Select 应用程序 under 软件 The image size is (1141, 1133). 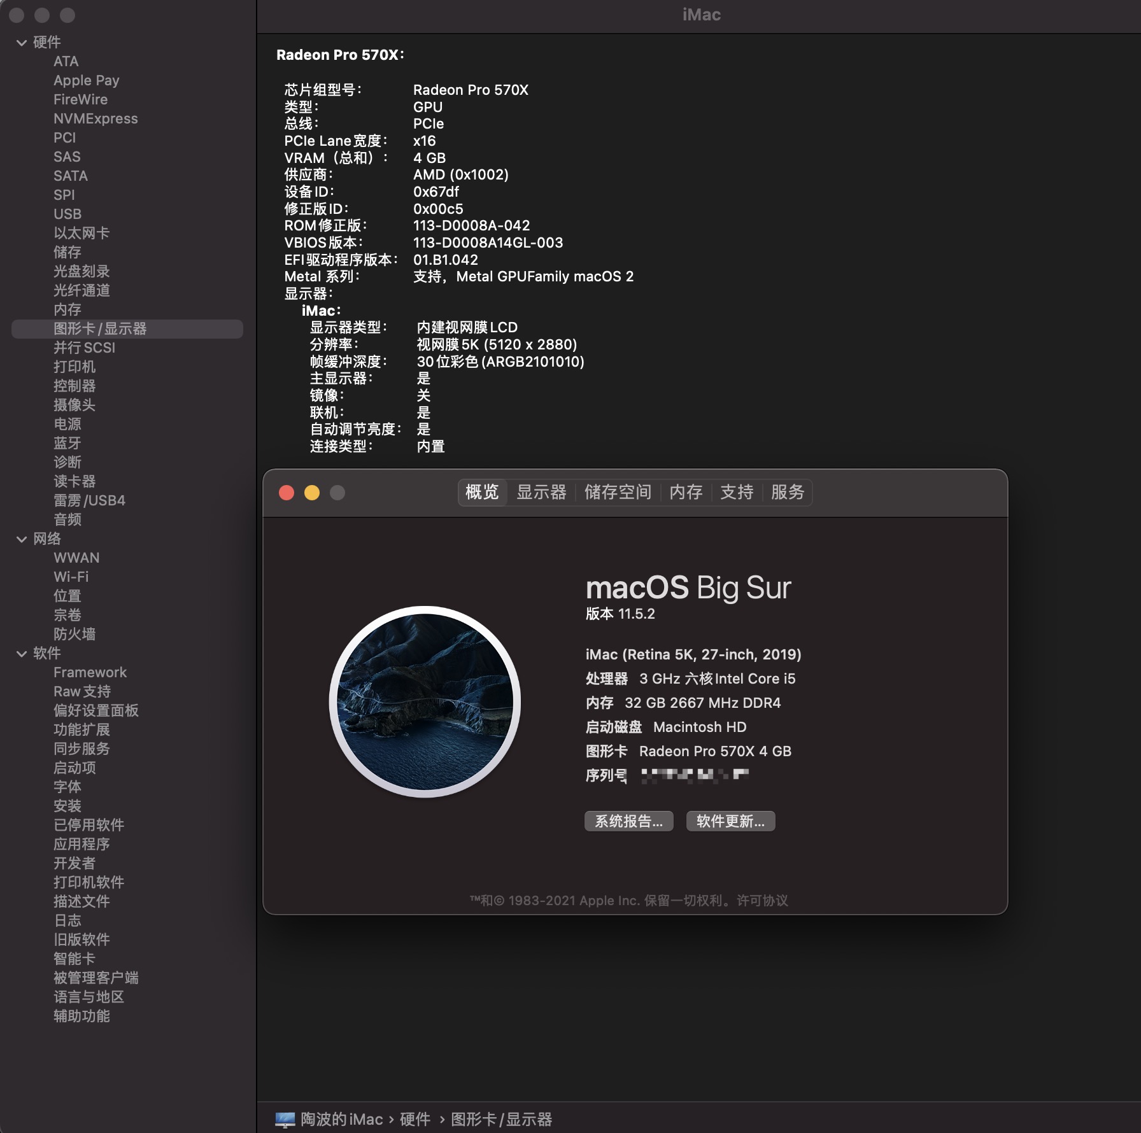(81, 844)
